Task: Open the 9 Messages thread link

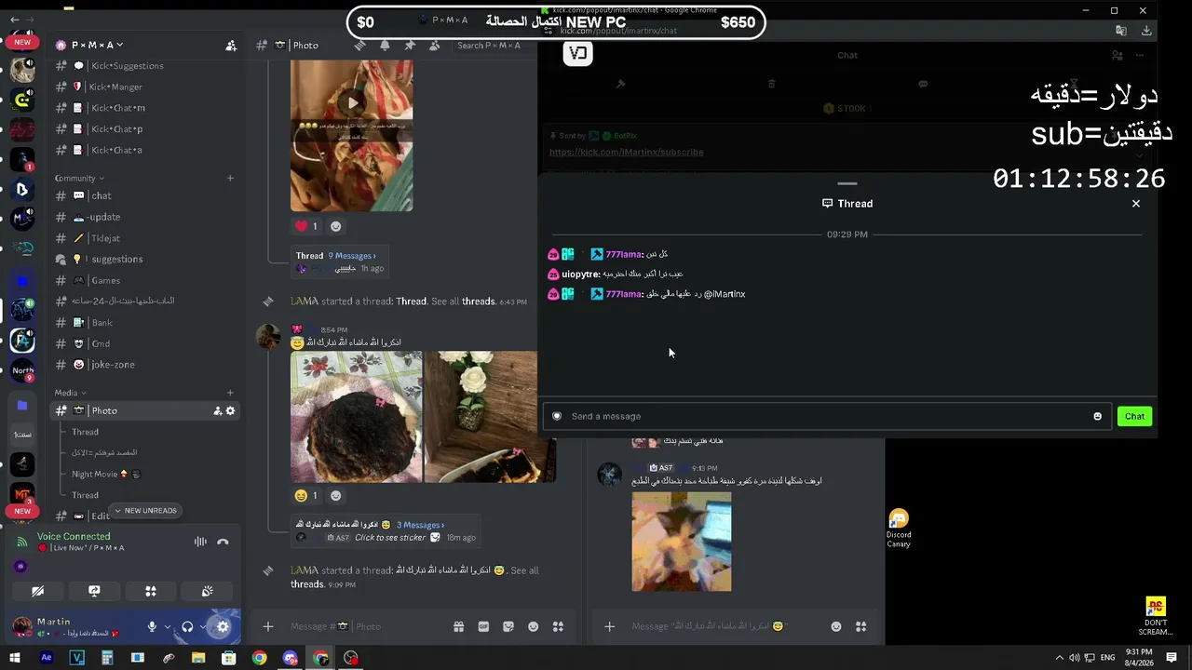Action: pos(352,256)
